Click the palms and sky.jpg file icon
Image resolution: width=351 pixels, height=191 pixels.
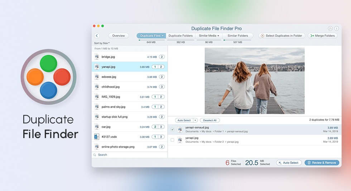coord(97,107)
